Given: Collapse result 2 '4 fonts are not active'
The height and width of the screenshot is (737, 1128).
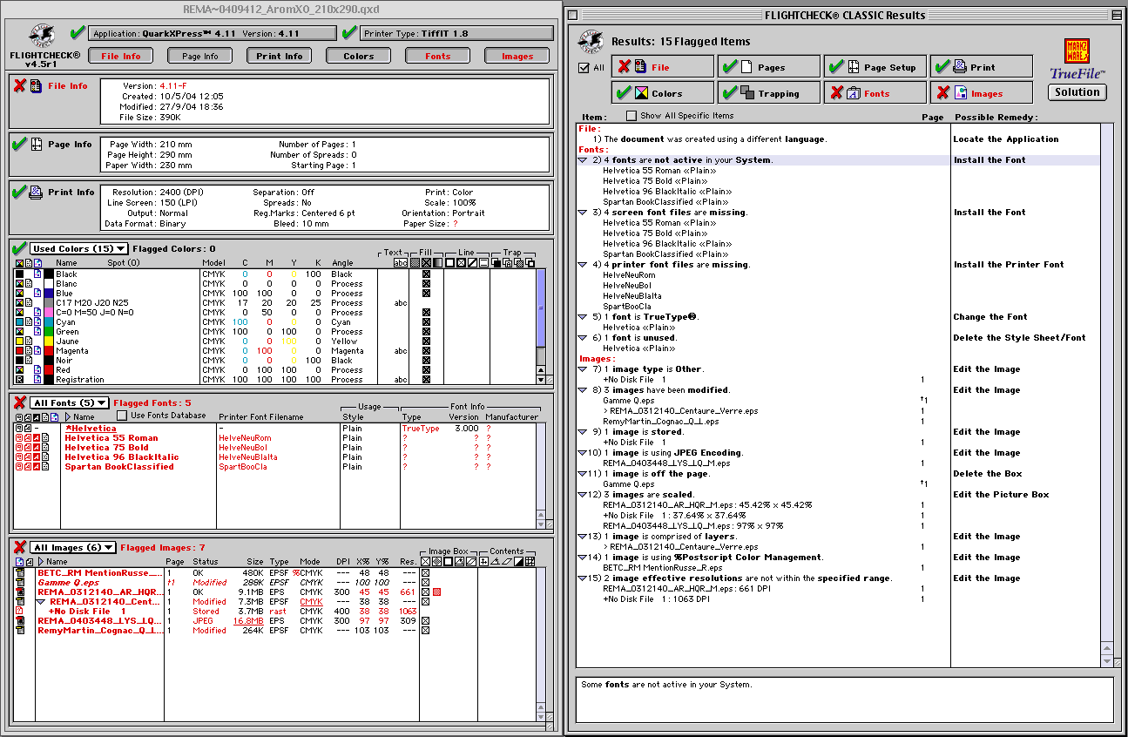Looking at the screenshot, I should pyautogui.click(x=583, y=160).
